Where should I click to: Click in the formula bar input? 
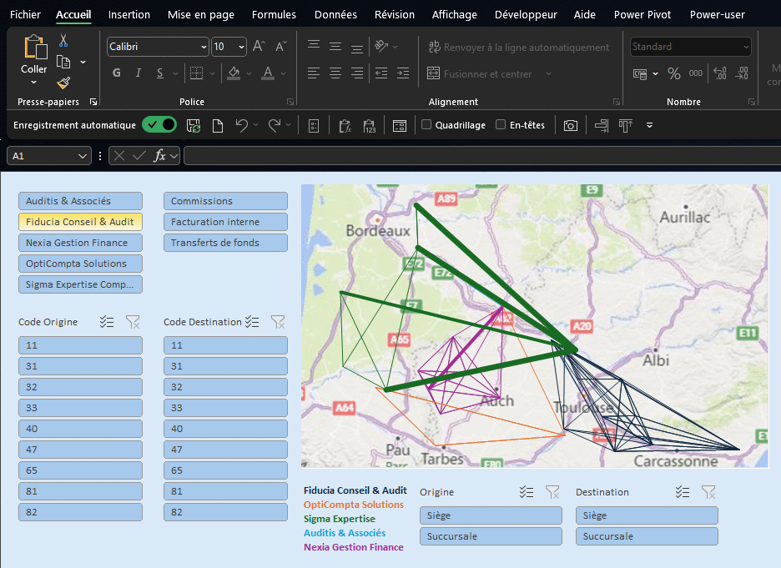482,156
